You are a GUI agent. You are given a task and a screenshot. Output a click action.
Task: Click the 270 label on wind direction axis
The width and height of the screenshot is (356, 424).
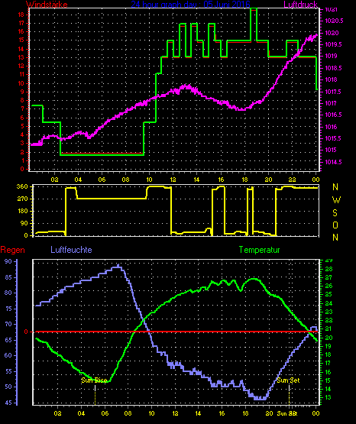tap(22, 199)
